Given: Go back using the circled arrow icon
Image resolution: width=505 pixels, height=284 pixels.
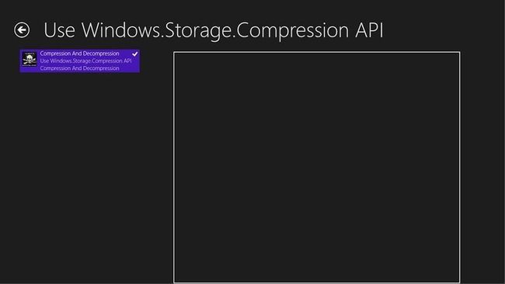Looking at the screenshot, I should tap(22, 30).
